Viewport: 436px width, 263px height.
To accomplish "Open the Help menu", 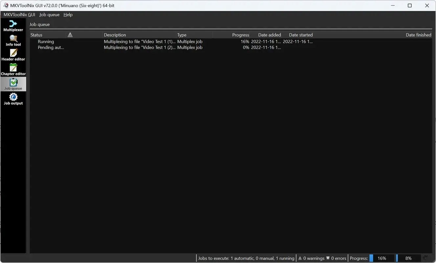I will (x=68, y=15).
